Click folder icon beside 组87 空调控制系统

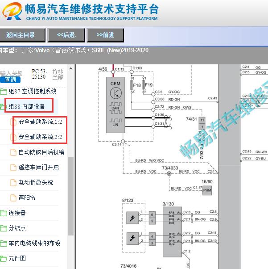click(x=4, y=92)
